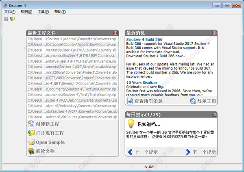Open recent project Silverlight\Converter\Converter.slp
This screenshot has width=244, height=172.
coord(72,84)
